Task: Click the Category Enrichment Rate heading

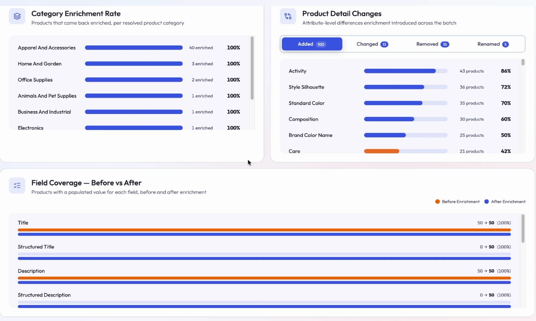Action: pos(76,14)
